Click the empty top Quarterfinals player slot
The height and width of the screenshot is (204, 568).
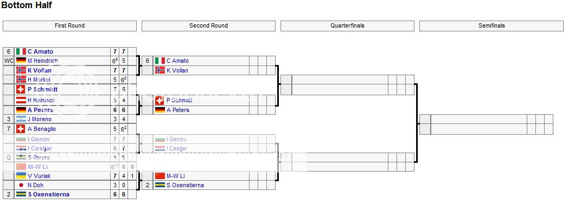340,80
